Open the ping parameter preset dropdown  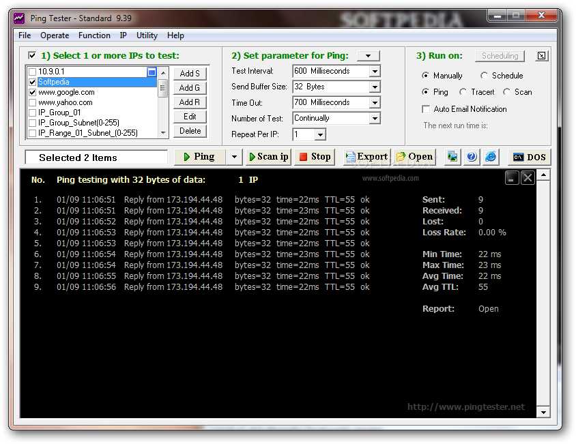368,56
